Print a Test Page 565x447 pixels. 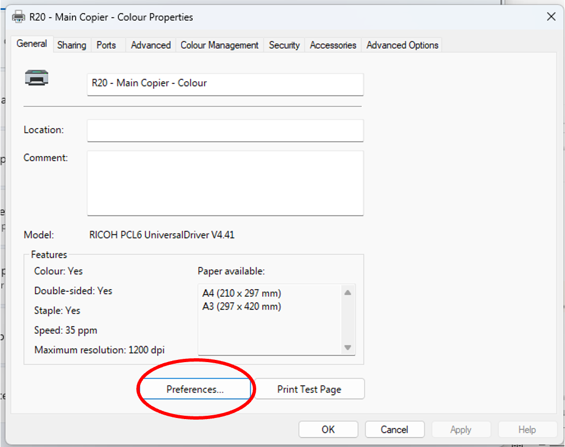click(x=309, y=389)
